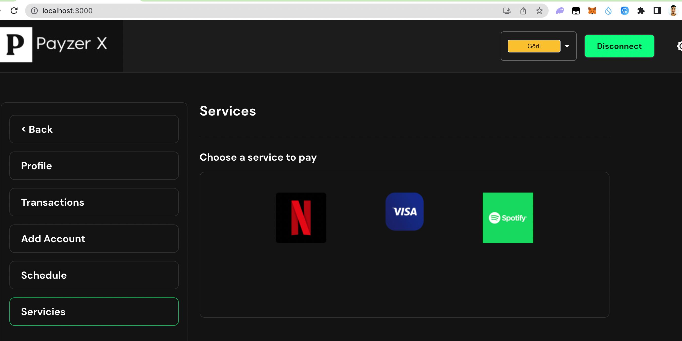Screen dimensions: 682x341
Task: Open the black two-eyed extension icon
Action: 576,11
